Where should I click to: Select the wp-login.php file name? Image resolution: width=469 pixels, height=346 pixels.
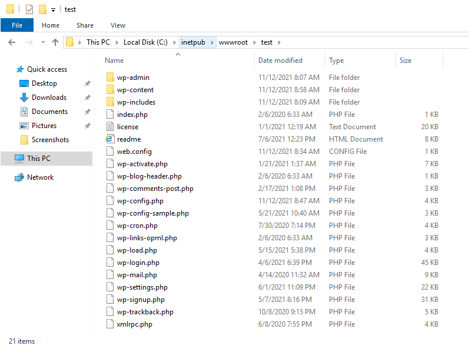(x=138, y=263)
